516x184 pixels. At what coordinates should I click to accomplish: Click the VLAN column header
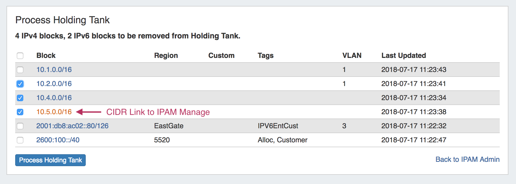click(x=352, y=56)
